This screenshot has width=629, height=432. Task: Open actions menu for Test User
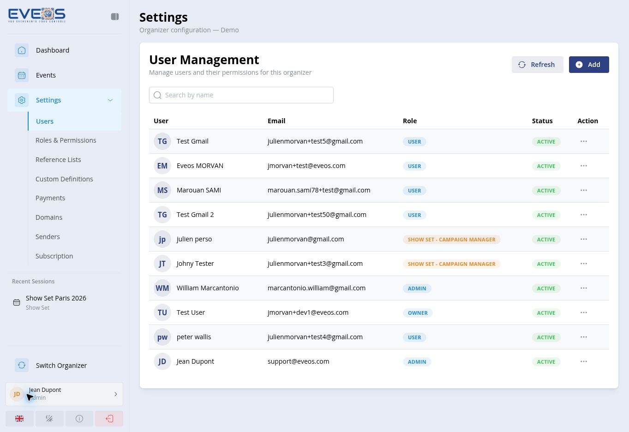pos(584,312)
